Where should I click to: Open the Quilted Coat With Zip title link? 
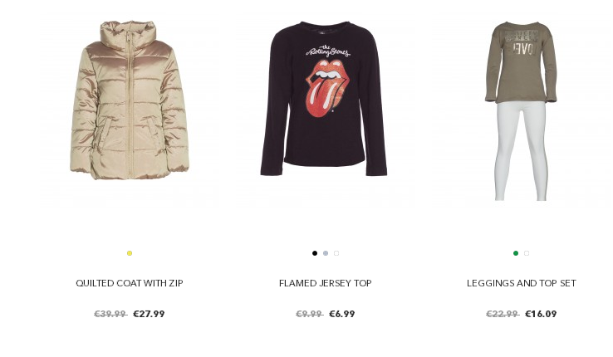[130, 283]
